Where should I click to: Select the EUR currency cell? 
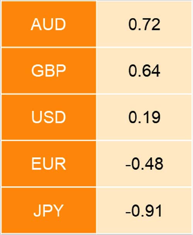(49, 164)
